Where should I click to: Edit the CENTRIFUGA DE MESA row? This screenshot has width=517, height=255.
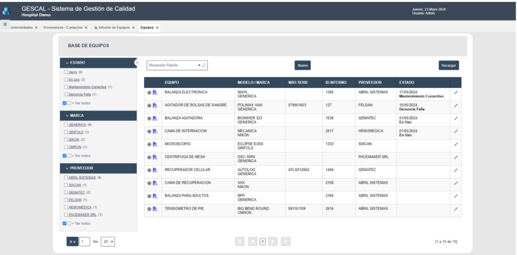pyautogui.click(x=456, y=157)
